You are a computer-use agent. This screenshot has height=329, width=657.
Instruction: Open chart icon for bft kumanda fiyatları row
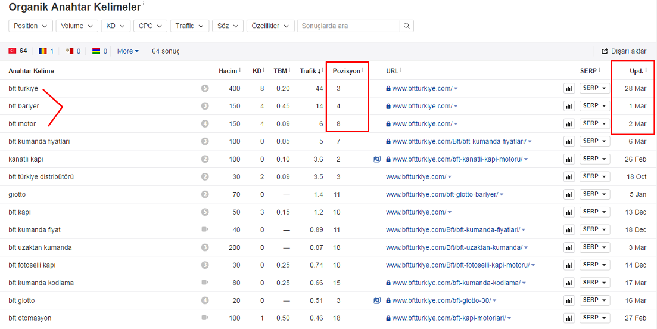coord(569,142)
